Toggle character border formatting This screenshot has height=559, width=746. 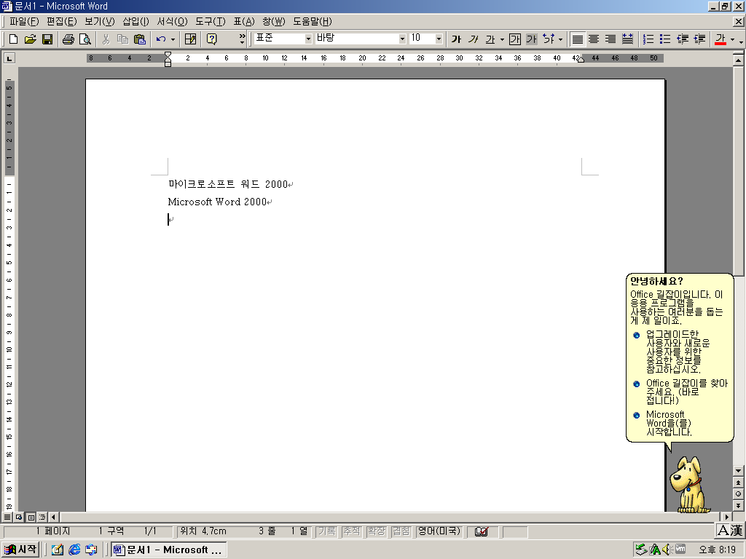click(515, 39)
